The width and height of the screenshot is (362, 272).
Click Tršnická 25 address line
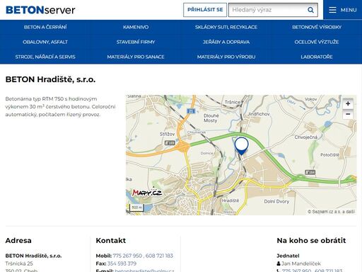tap(19, 263)
